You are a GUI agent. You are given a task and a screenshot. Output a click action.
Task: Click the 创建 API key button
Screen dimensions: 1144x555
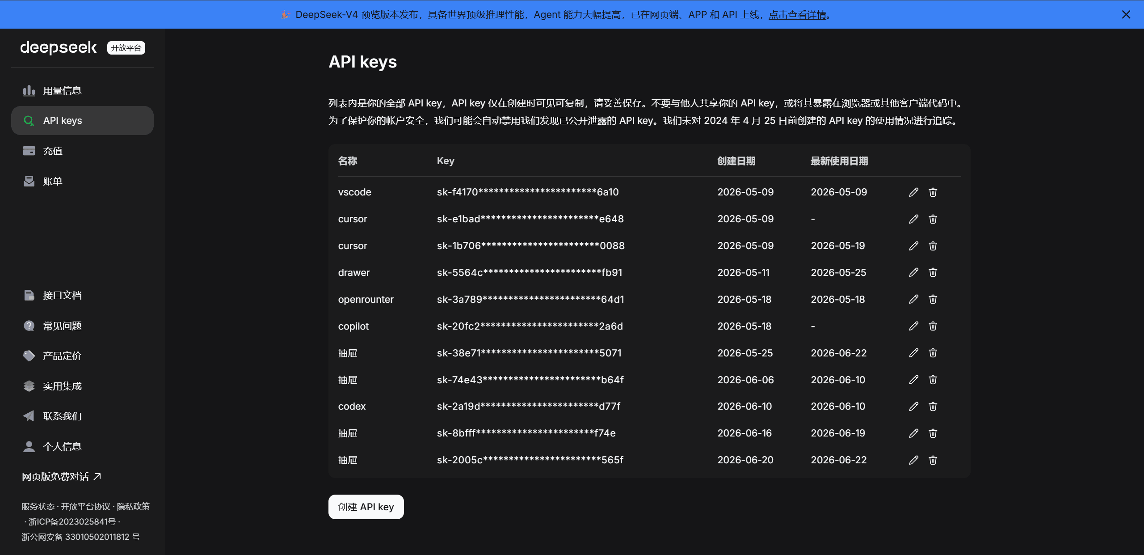366,507
